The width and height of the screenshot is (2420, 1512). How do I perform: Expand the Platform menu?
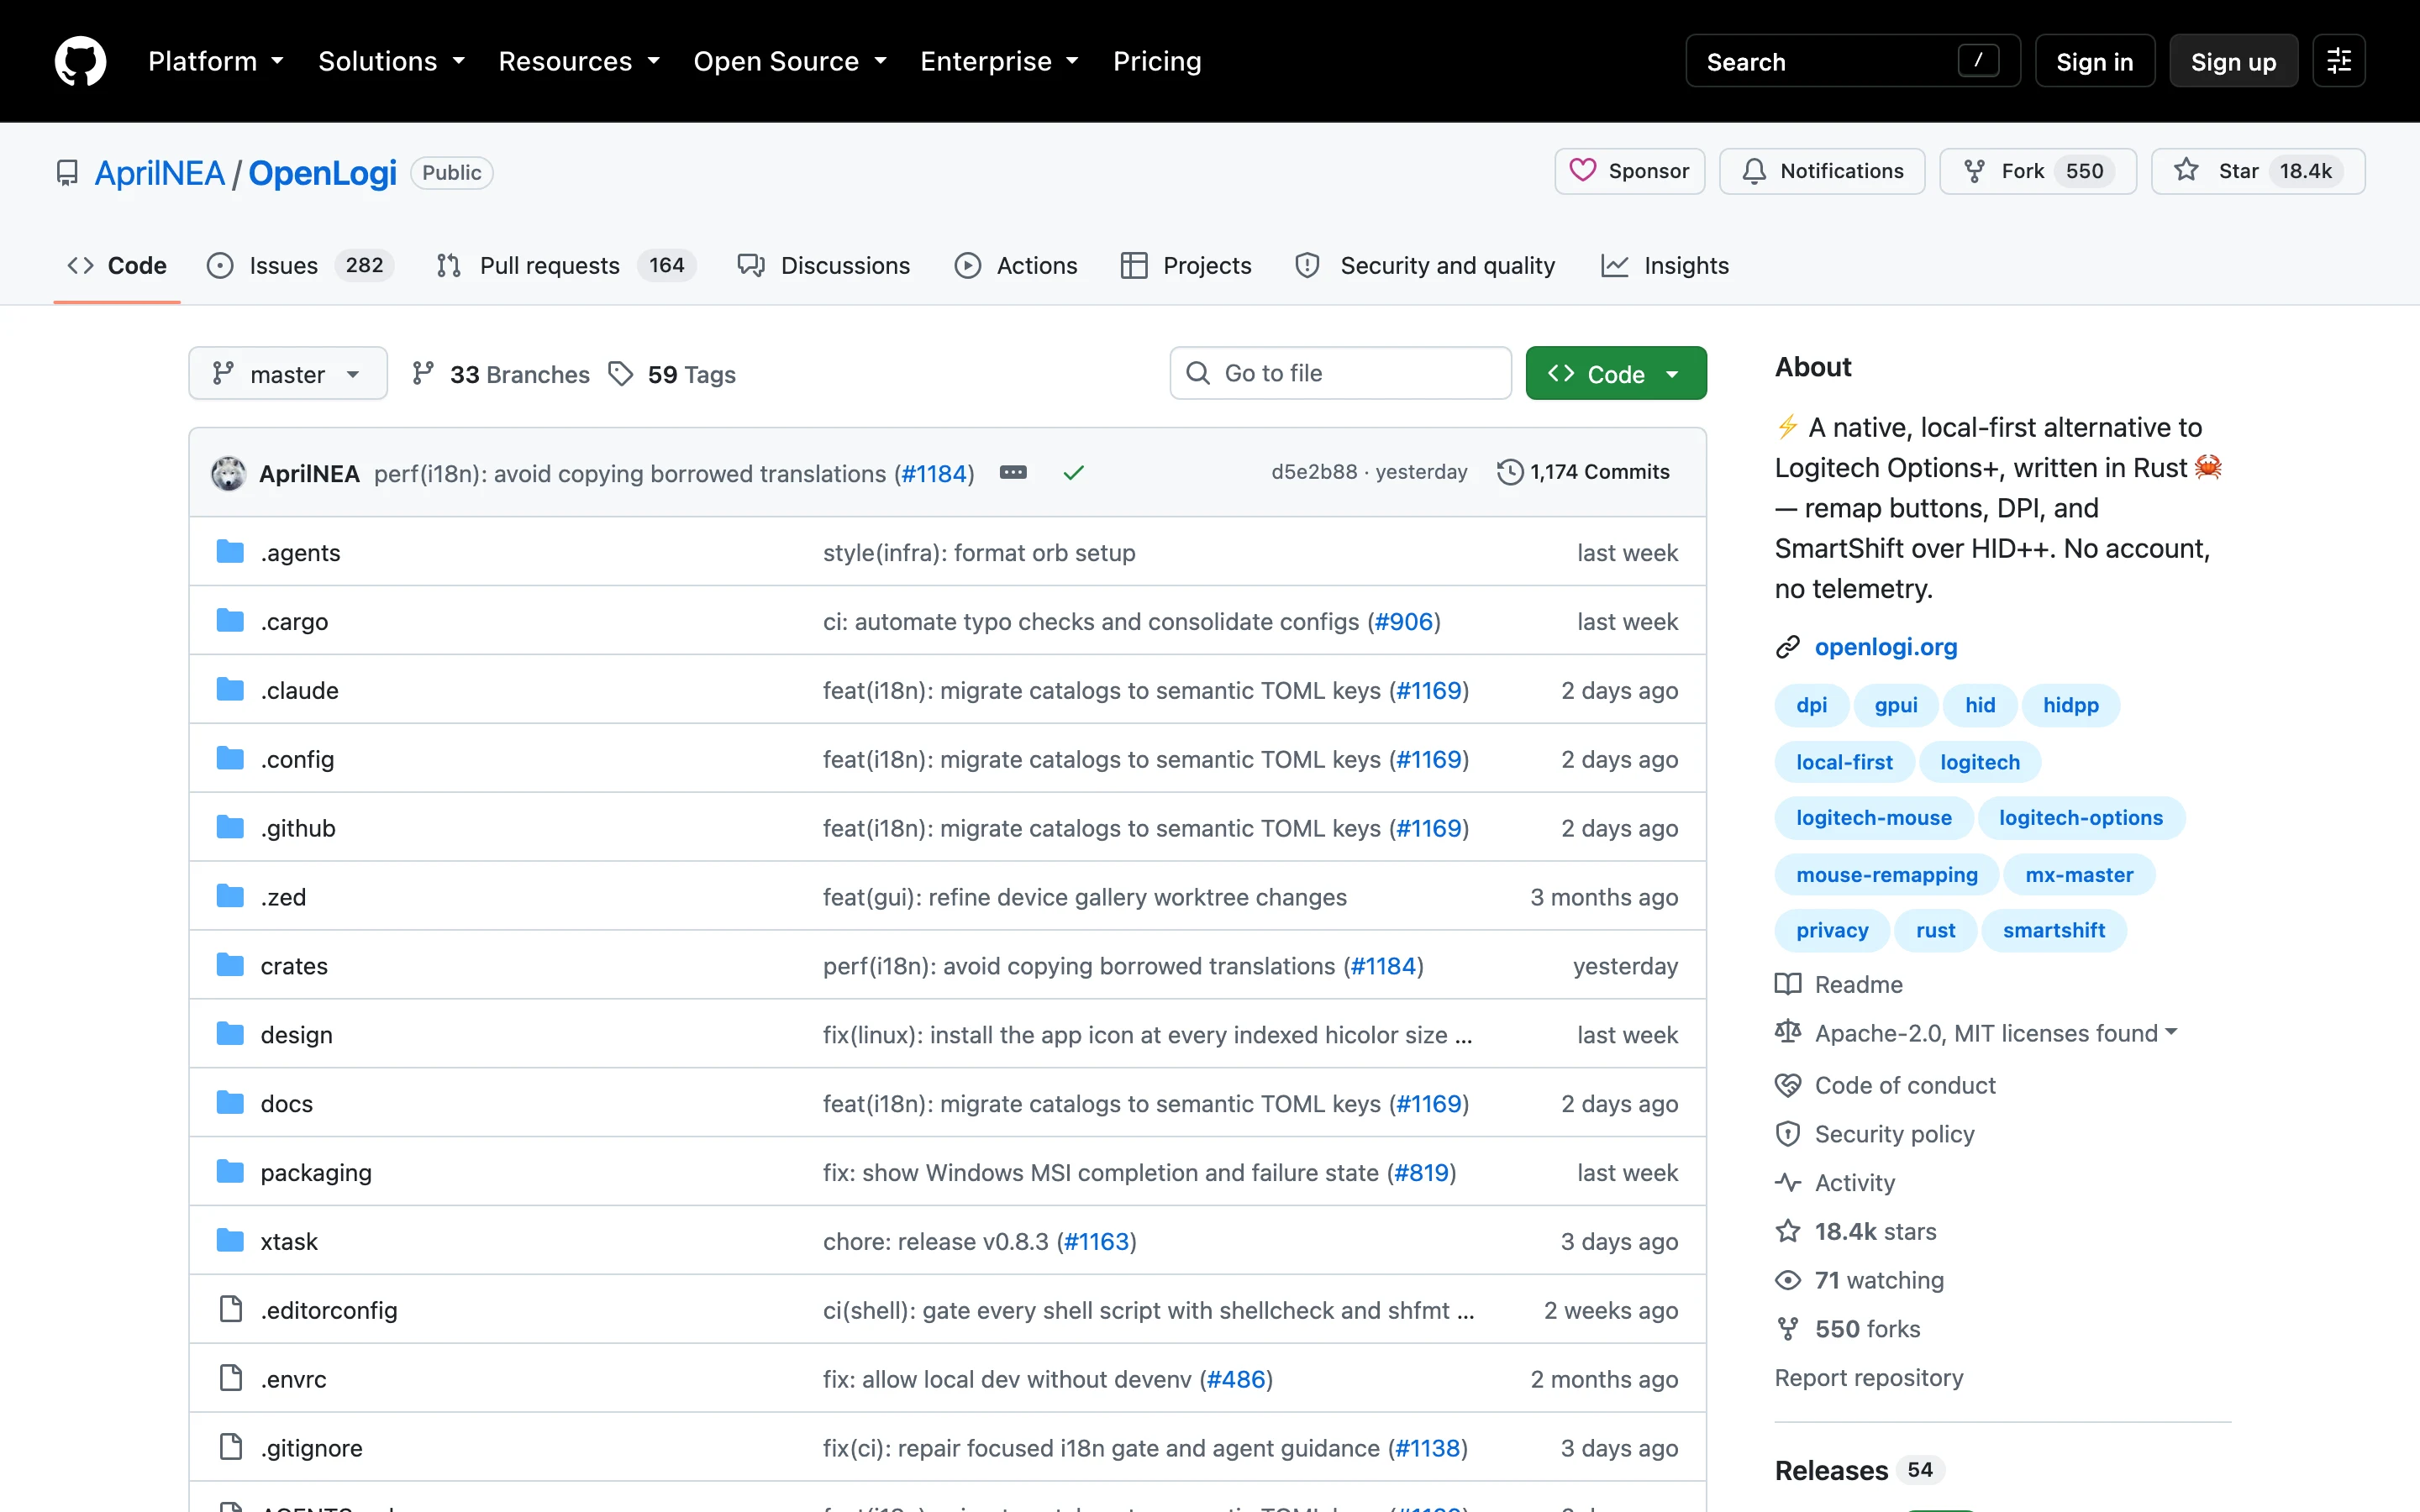216,61
